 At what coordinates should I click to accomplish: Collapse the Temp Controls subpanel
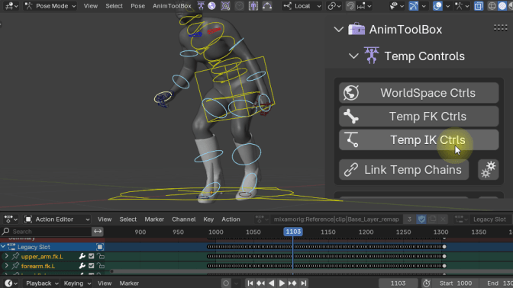[x=353, y=56]
